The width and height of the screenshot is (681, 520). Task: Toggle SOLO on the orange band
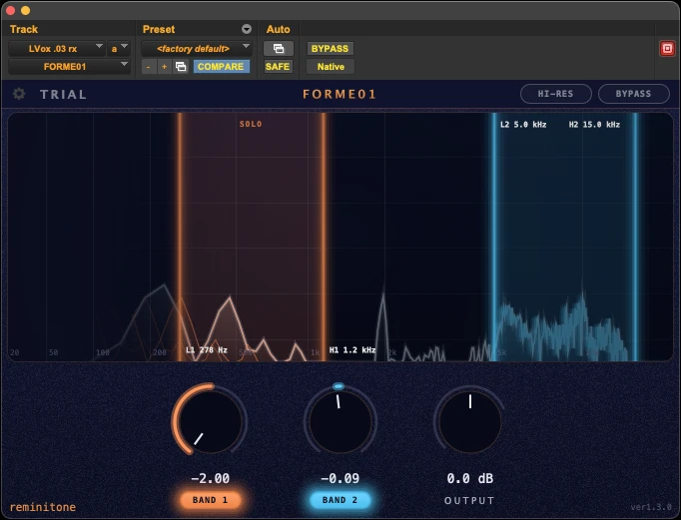tap(251, 124)
